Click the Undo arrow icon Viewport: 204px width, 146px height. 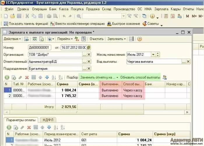(x=64, y=16)
